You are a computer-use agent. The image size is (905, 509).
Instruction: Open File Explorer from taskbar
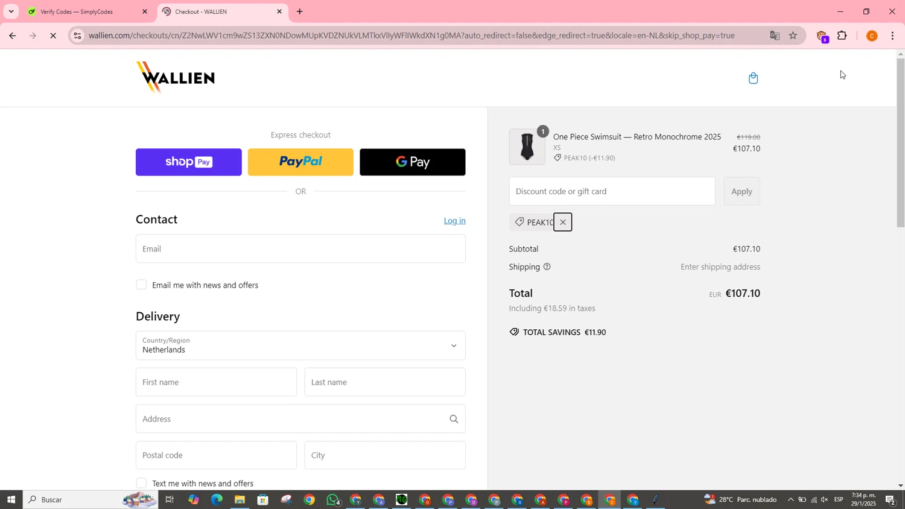(x=240, y=499)
